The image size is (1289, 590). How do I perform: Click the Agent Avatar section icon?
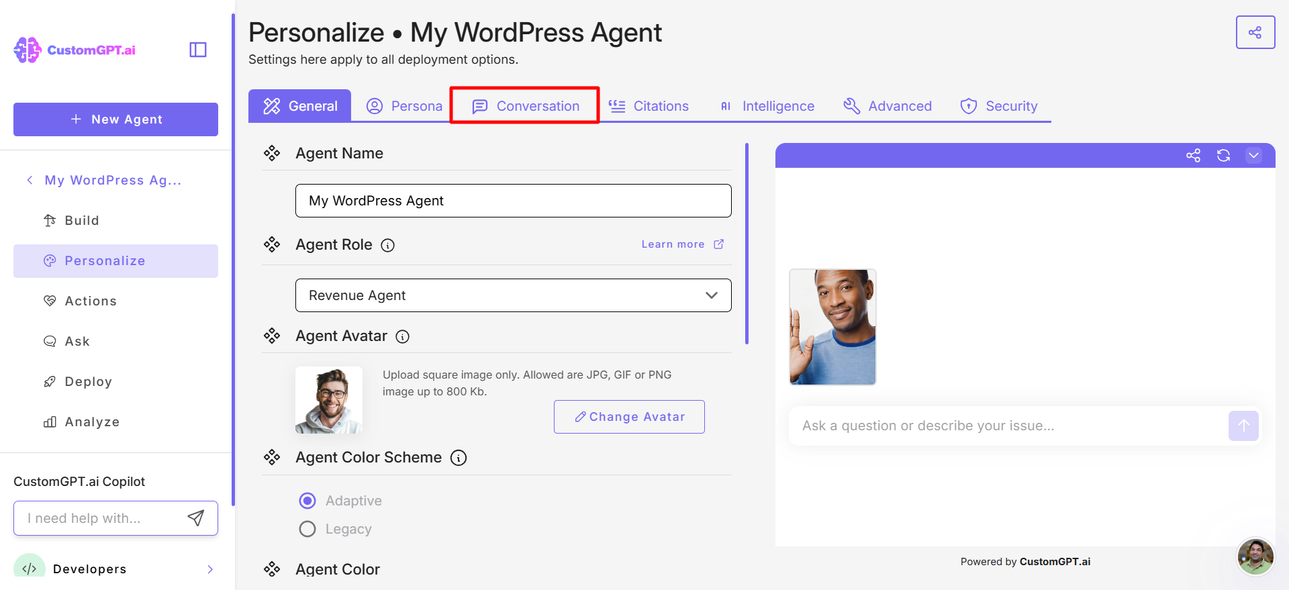pyautogui.click(x=272, y=336)
